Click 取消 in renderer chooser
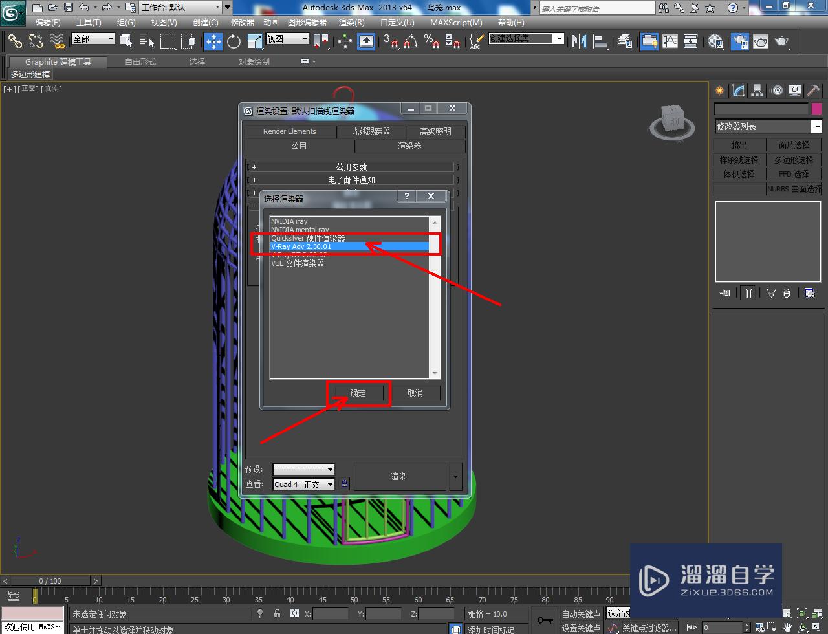 click(x=415, y=393)
